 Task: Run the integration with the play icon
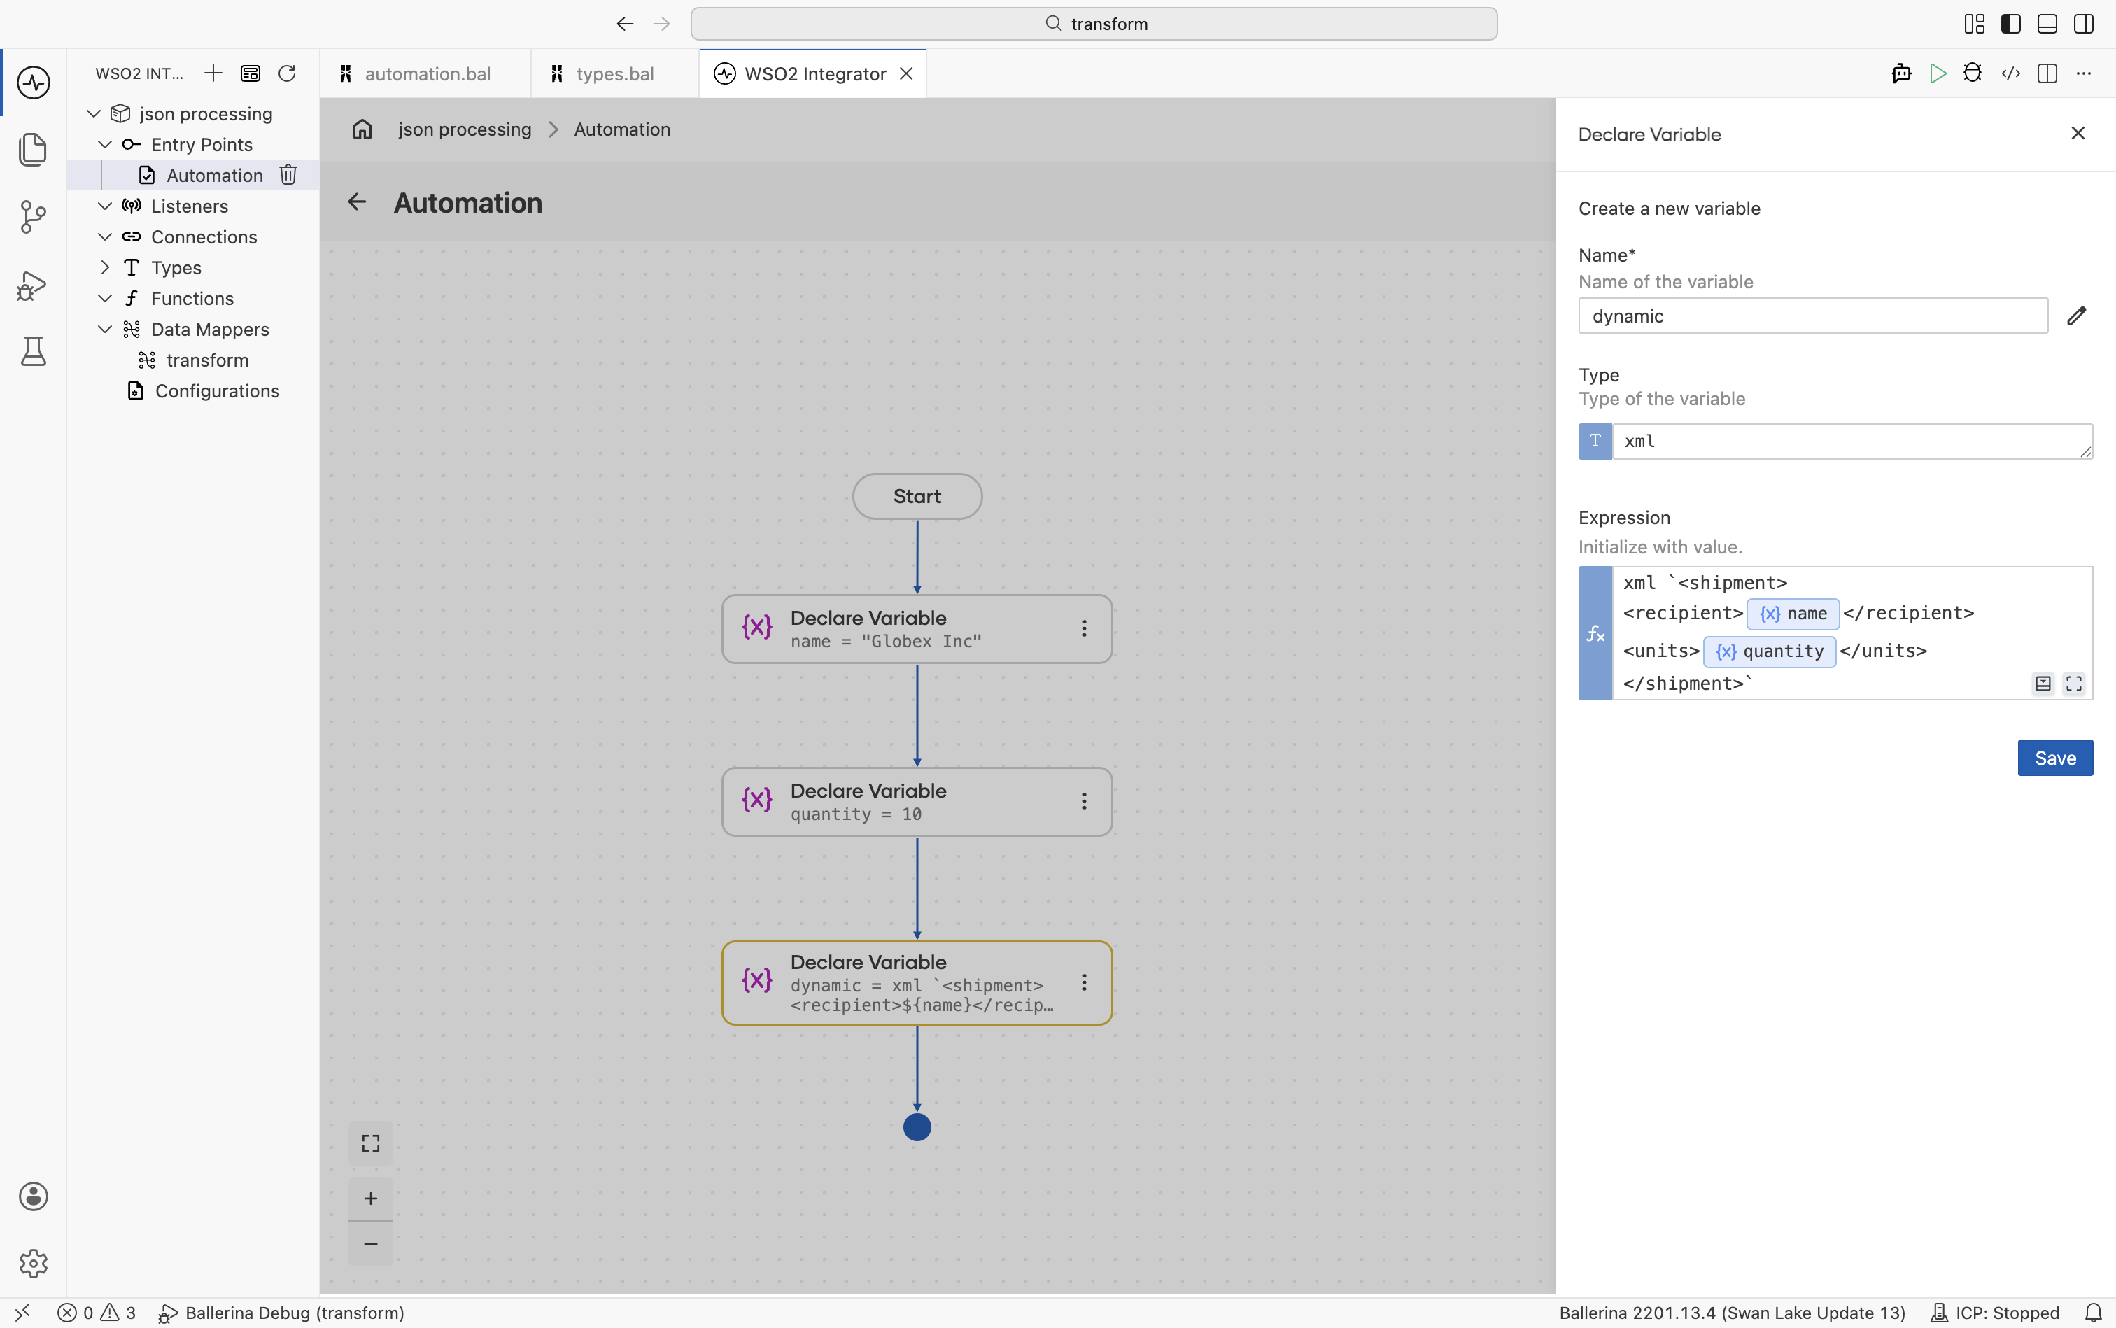[1938, 73]
